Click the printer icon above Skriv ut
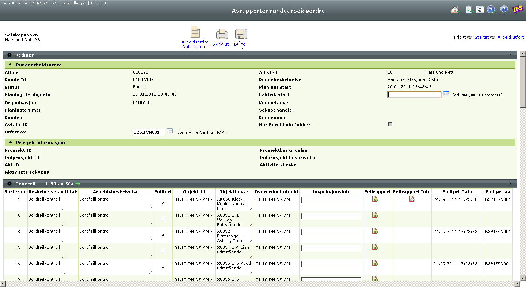 (x=222, y=34)
